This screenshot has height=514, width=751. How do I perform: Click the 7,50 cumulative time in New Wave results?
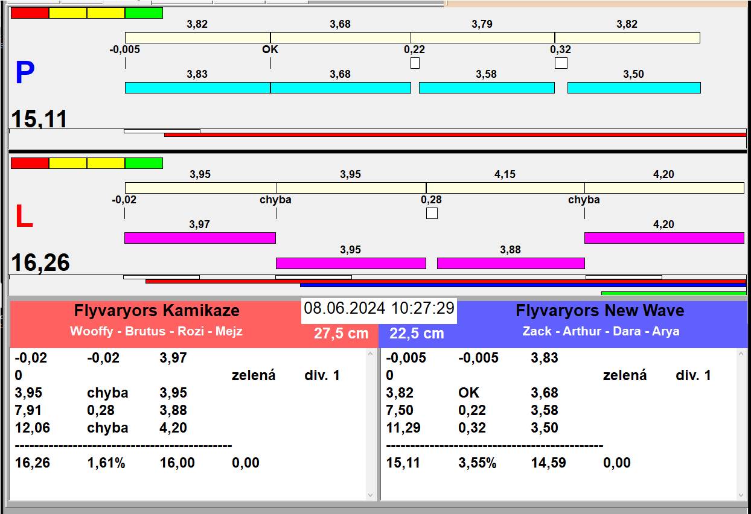(x=400, y=410)
